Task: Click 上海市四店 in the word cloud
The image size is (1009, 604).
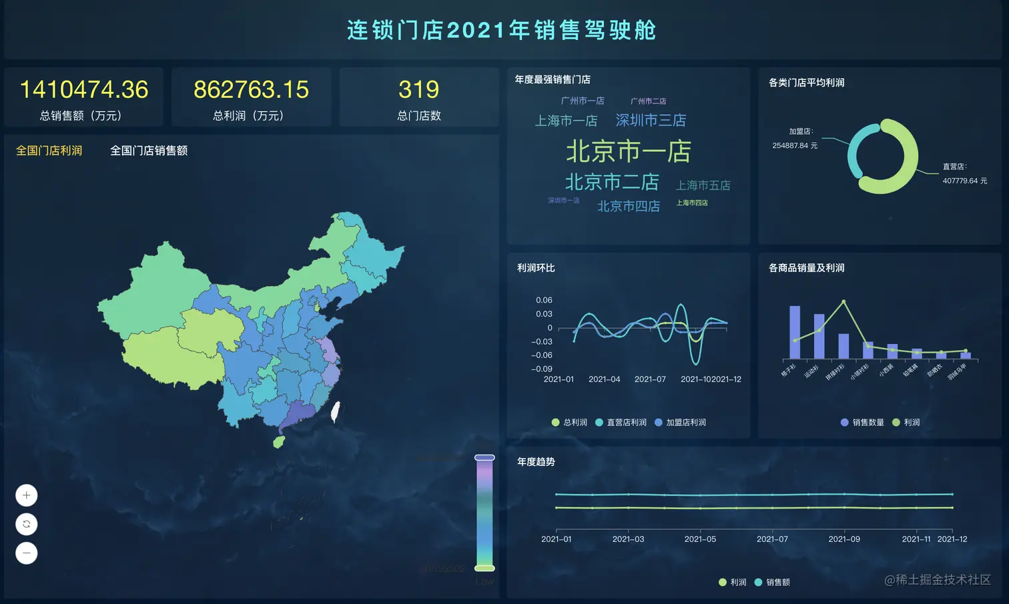Action: point(692,203)
